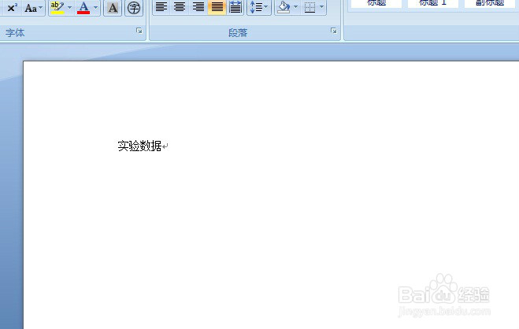Open the Change Case (Aa) button
The width and height of the screenshot is (519, 329).
pos(33,8)
